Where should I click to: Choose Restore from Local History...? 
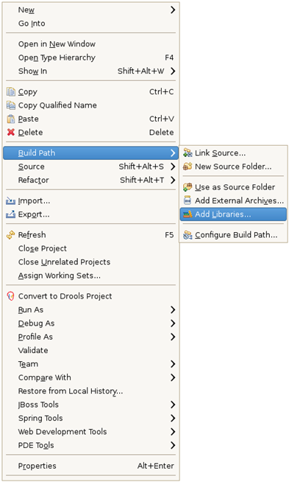pos(90,391)
